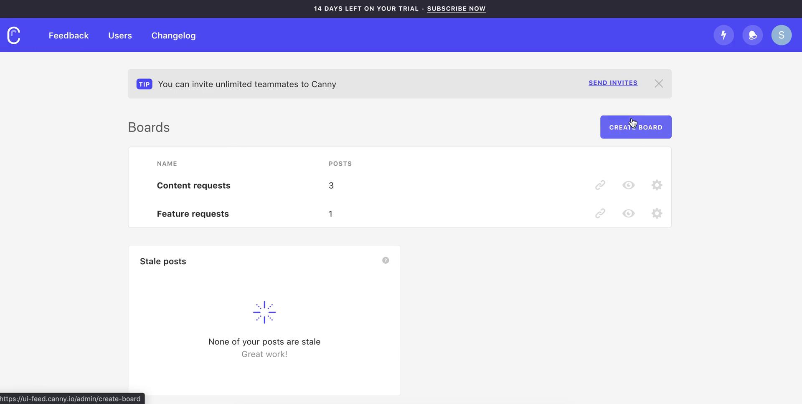Go to the Feedback tab
802x404 pixels.
[x=69, y=36]
